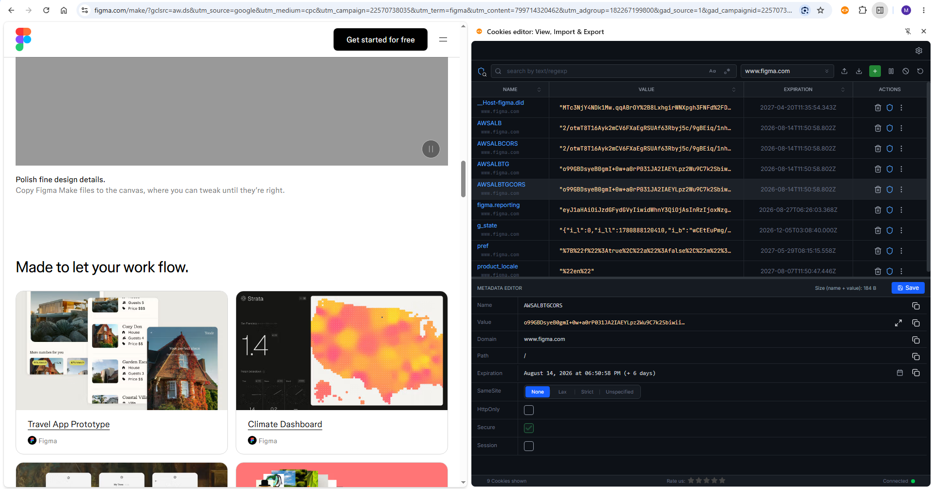933x489 pixels.
Task: Rate the extension five stars
Action: [x=722, y=481]
